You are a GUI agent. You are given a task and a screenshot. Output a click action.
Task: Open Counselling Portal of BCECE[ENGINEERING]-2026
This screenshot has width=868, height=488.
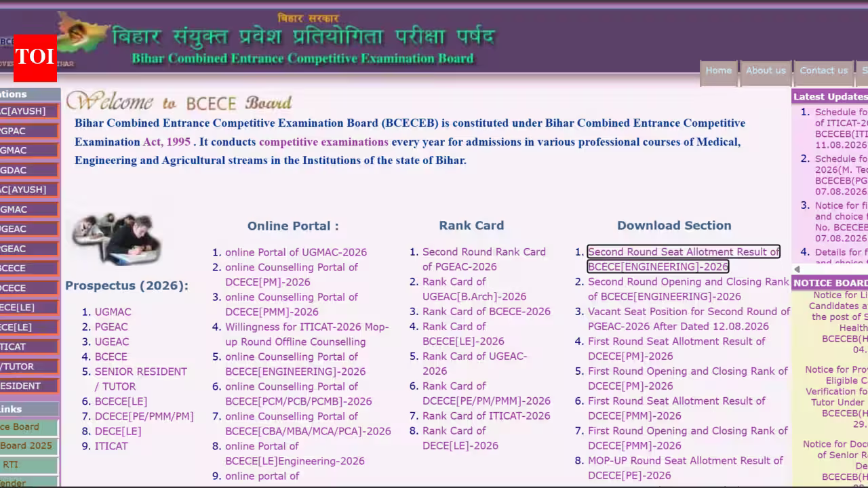click(x=295, y=364)
